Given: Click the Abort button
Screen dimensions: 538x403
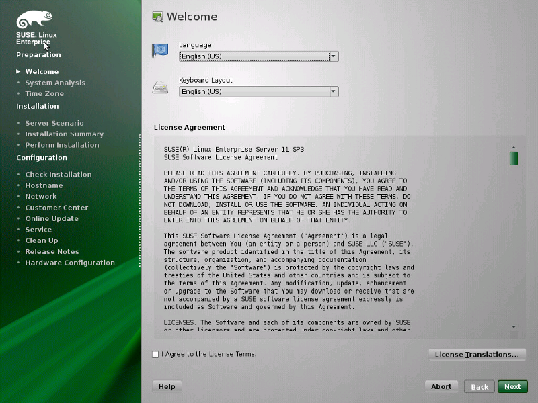Looking at the screenshot, I should click(x=441, y=386).
